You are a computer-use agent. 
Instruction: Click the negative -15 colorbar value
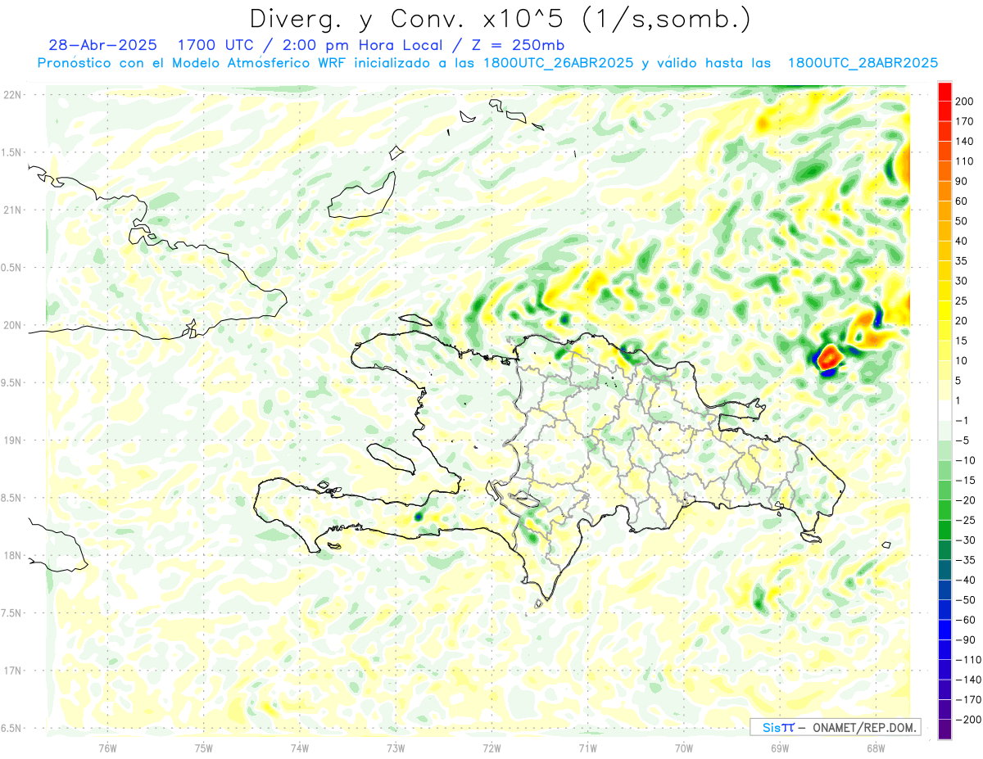pos(967,480)
